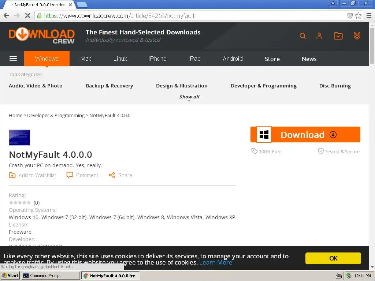Image resolution: width=375 pixels, height=281 pixels.
Task: Open the user account icon
Action: point(319,36)
